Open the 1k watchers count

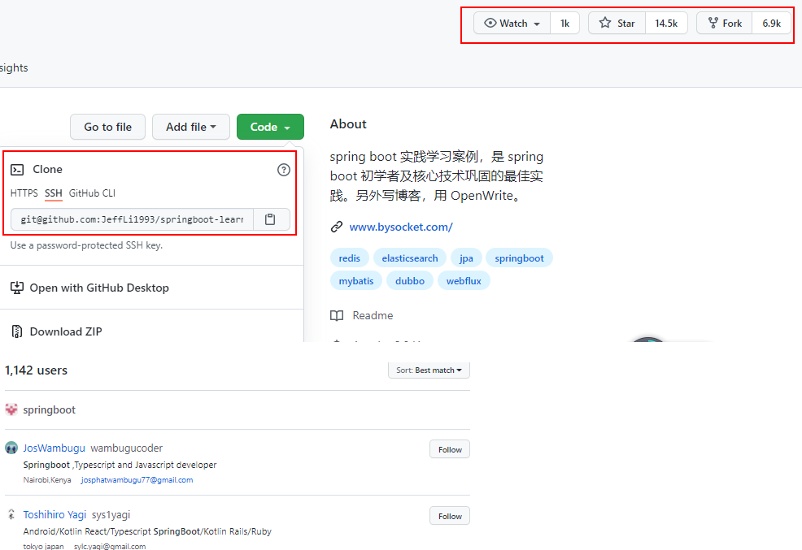564,23
